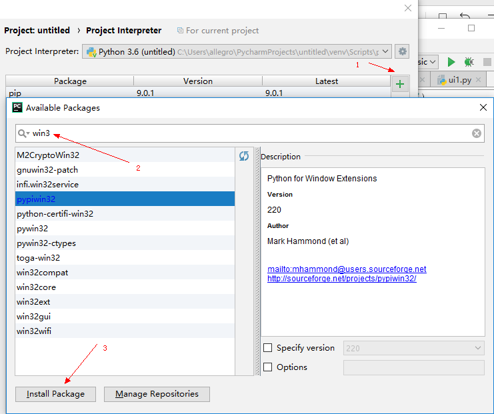Click the Latest column header
This screenshot has width=494, height=414.
pos(327,81)
